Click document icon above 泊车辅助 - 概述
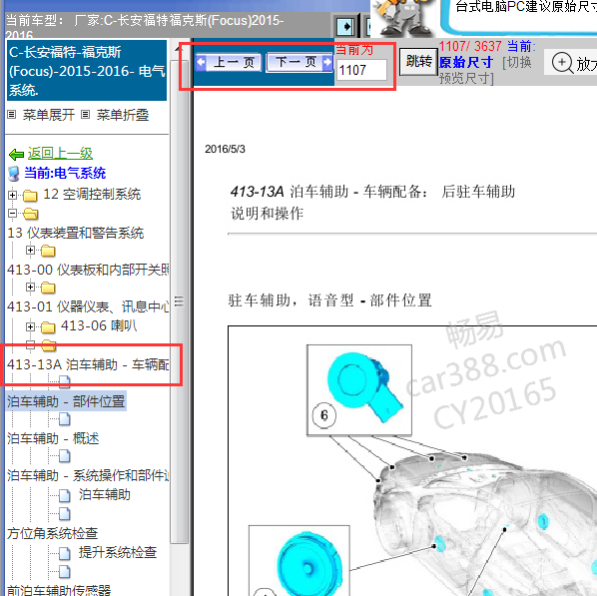 click(64, 419)
